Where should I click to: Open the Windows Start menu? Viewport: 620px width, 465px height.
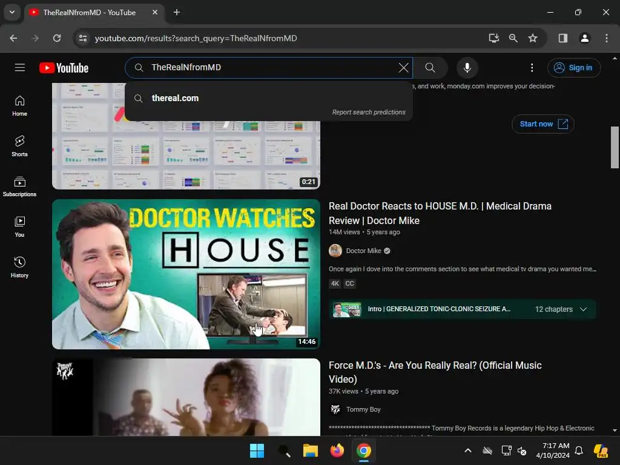point(257,450)
